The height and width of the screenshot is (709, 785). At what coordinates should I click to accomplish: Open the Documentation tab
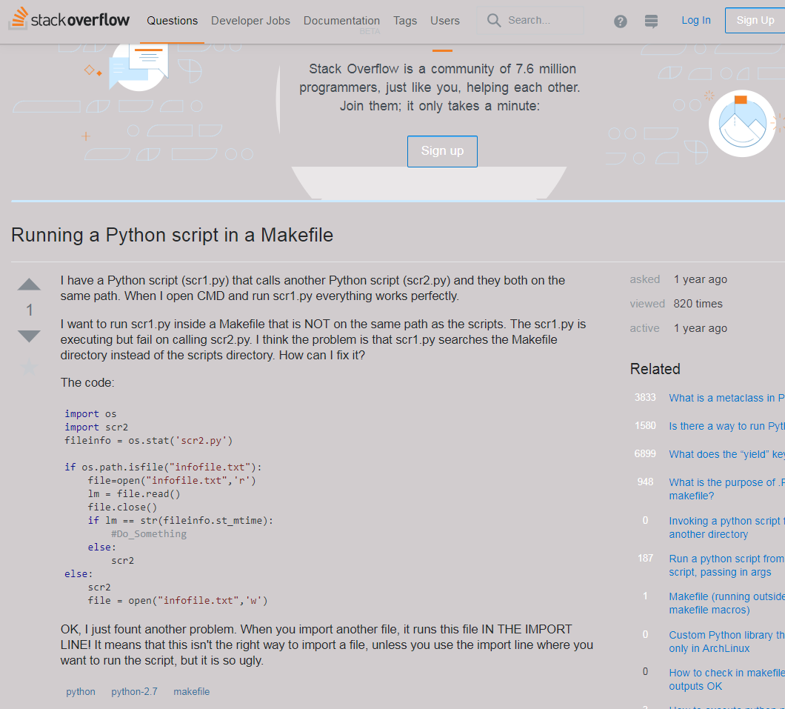[x=341, y=21]
